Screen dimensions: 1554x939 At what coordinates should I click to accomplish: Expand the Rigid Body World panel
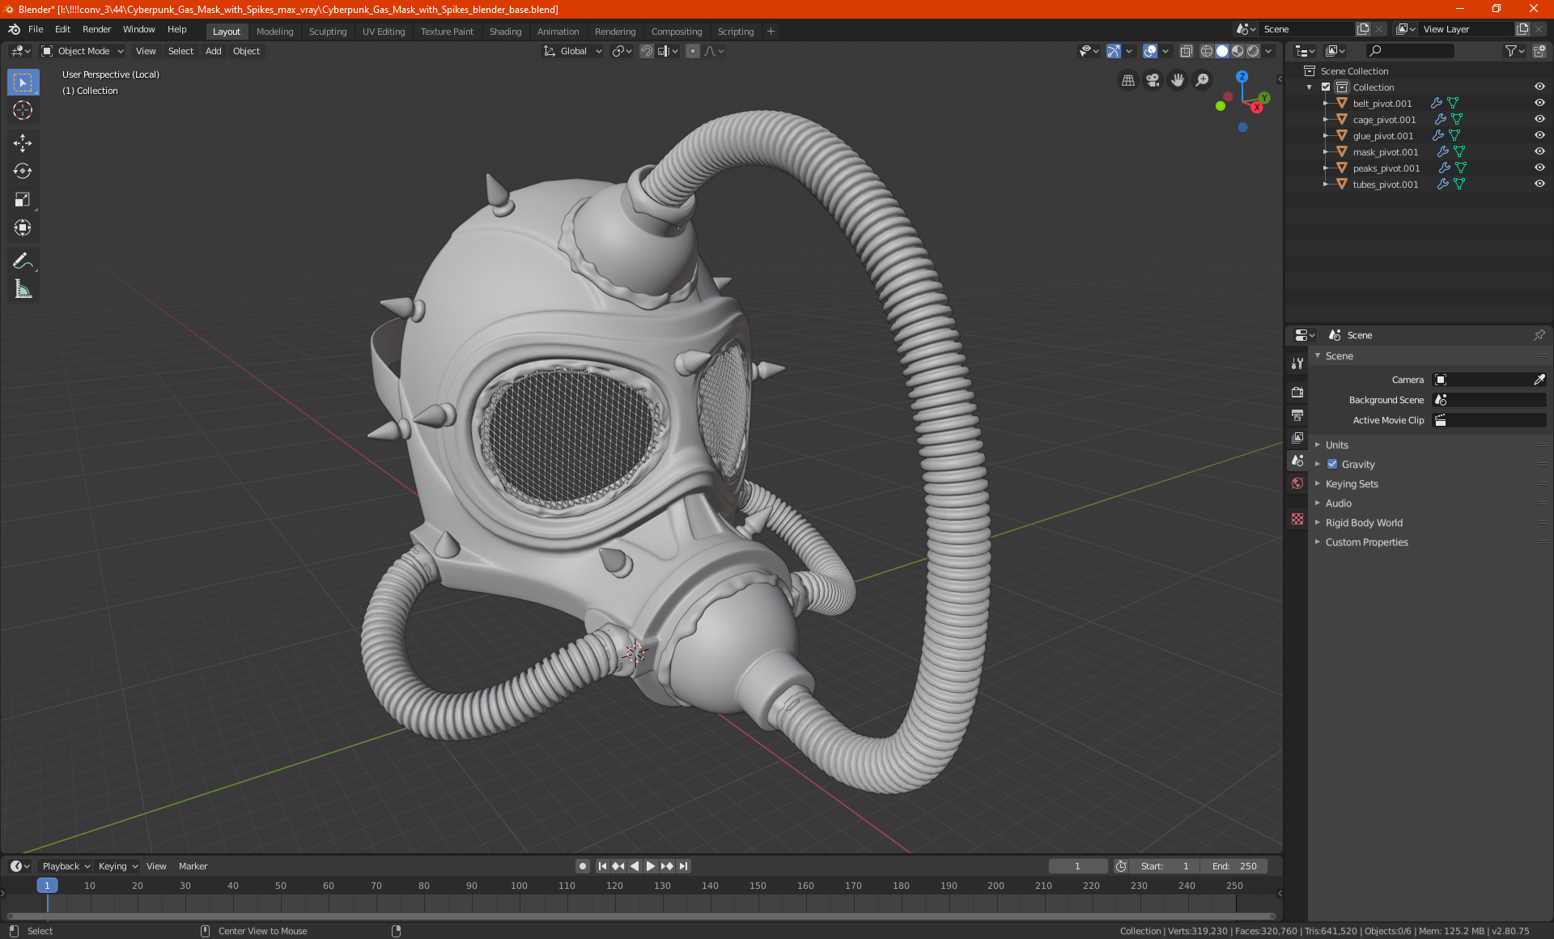click(1363, 522)
